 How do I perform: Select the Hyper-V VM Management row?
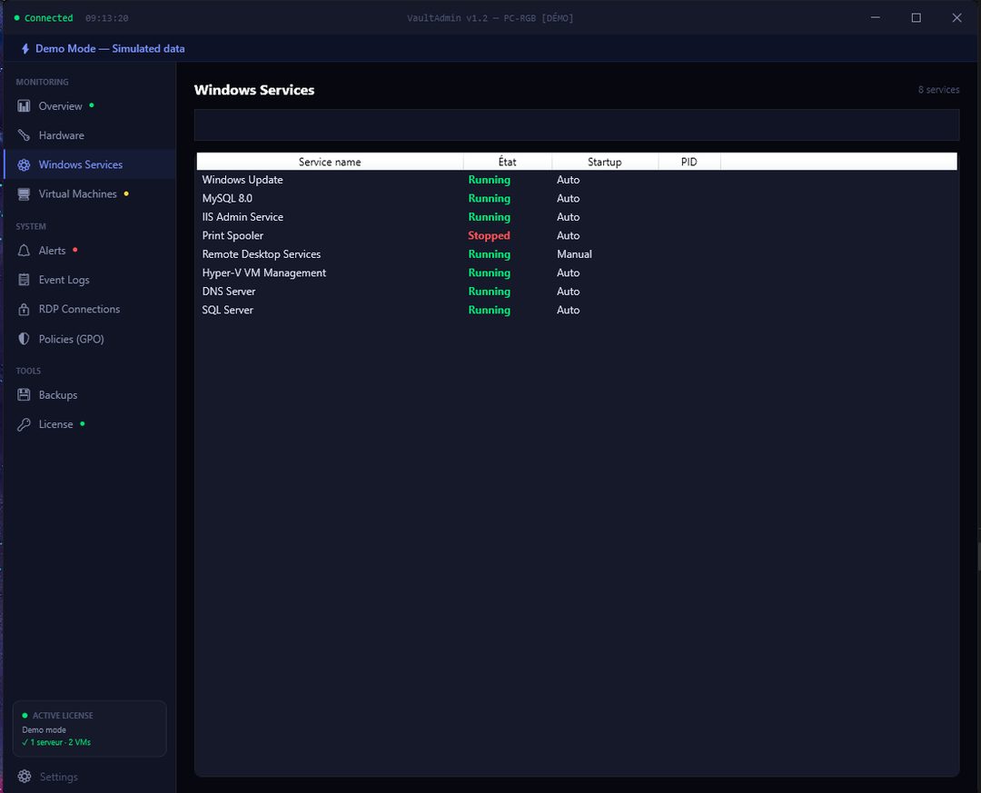click(576, 273)
